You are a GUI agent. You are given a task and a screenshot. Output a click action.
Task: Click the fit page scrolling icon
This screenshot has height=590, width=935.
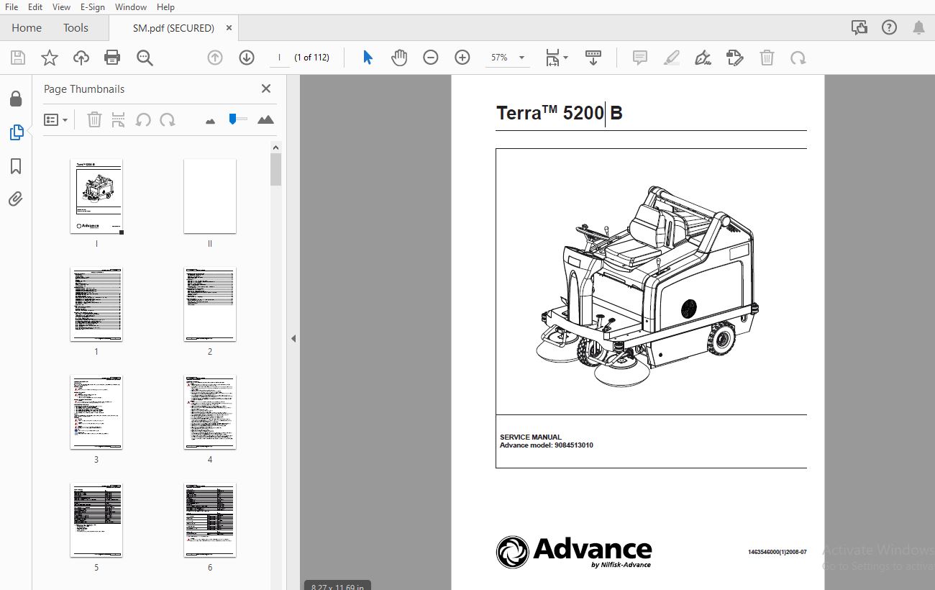pos(552,58)
